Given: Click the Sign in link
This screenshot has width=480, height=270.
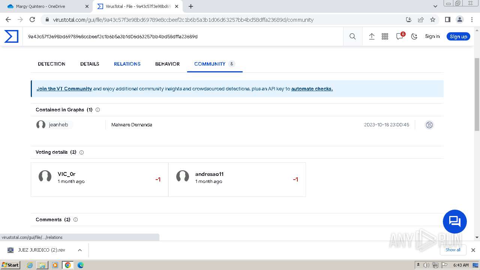Looking at the screenshot, I should pyautogui.click(x=432, y=36).
